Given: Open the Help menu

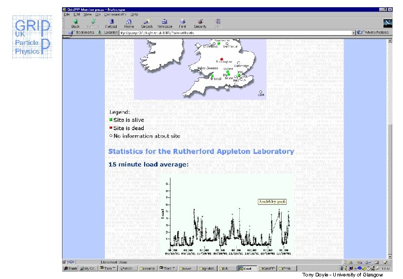Looking at the screenshot, I should point(134,14).
